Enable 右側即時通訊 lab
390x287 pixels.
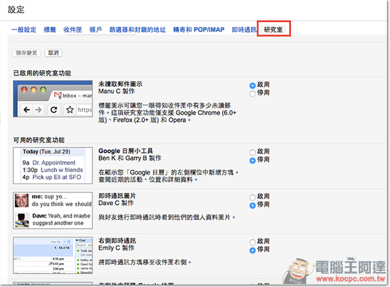click(x=253, y=242)
